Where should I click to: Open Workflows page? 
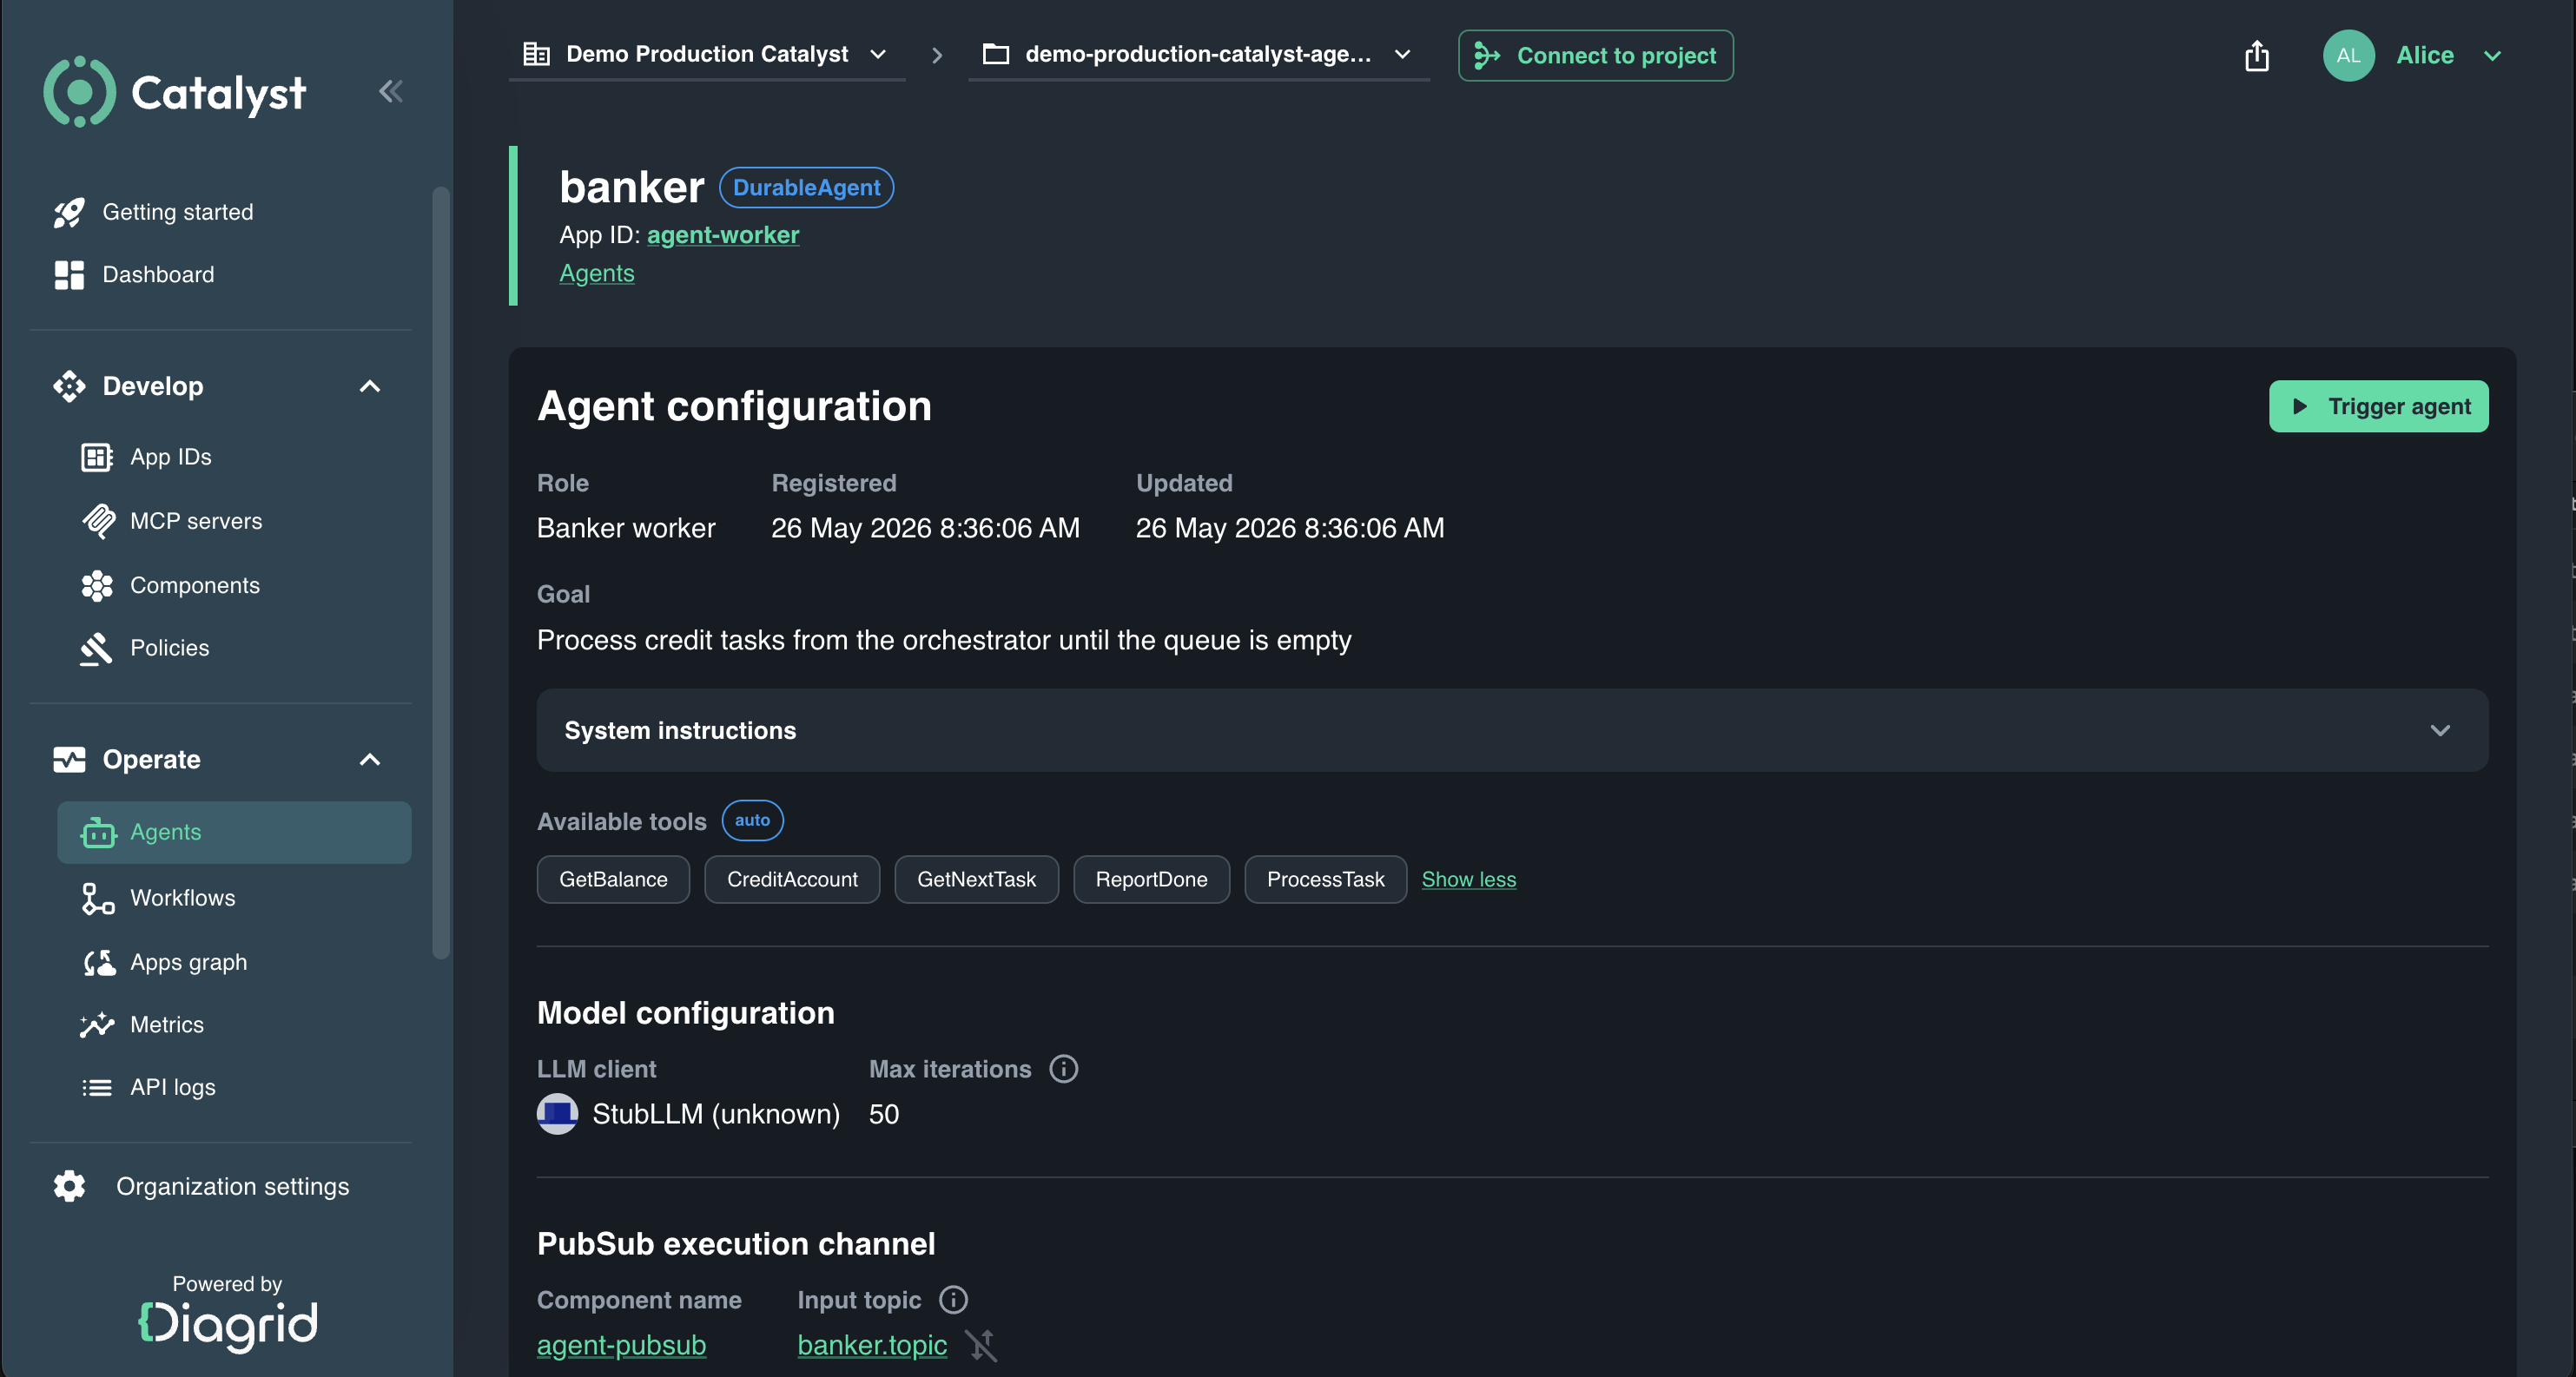(183, 898)
